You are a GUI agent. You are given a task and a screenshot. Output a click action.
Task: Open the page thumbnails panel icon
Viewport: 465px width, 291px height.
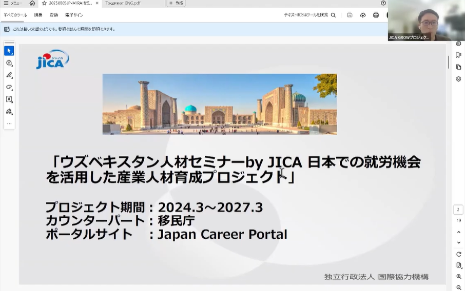click(x=458, y=67)
